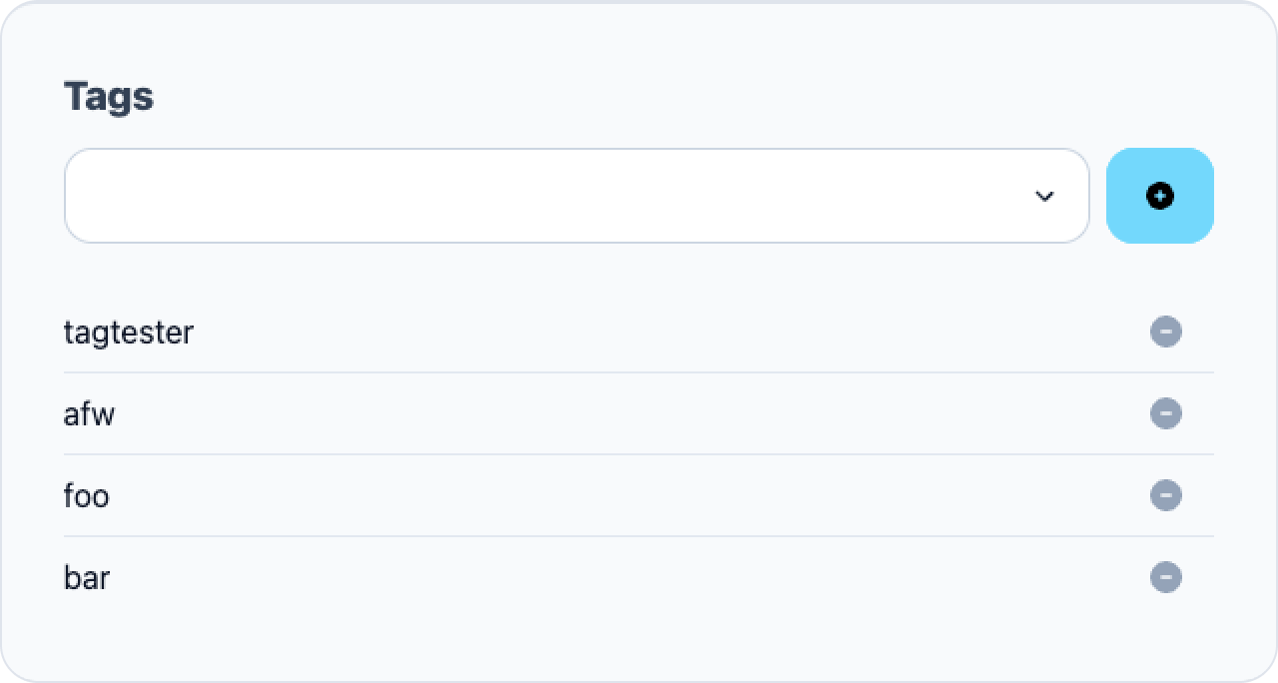This screenshot has width=1278, height=683.
Task: Select the foo tag label
Action: pos(87,495)
